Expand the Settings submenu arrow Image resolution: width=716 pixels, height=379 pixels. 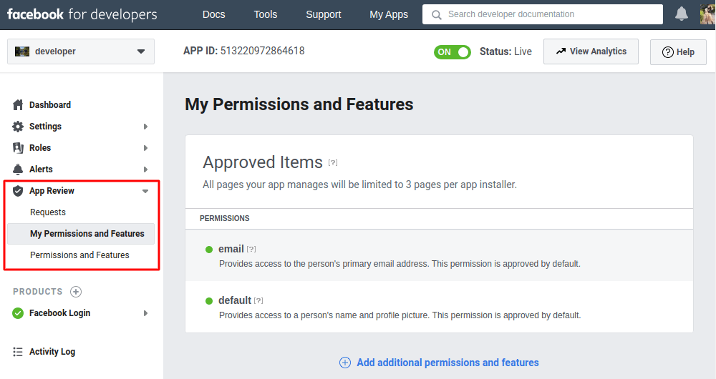tap(145, 127)
